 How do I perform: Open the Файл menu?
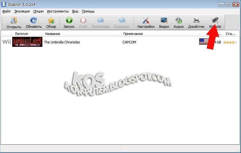(x=7, y=12)
